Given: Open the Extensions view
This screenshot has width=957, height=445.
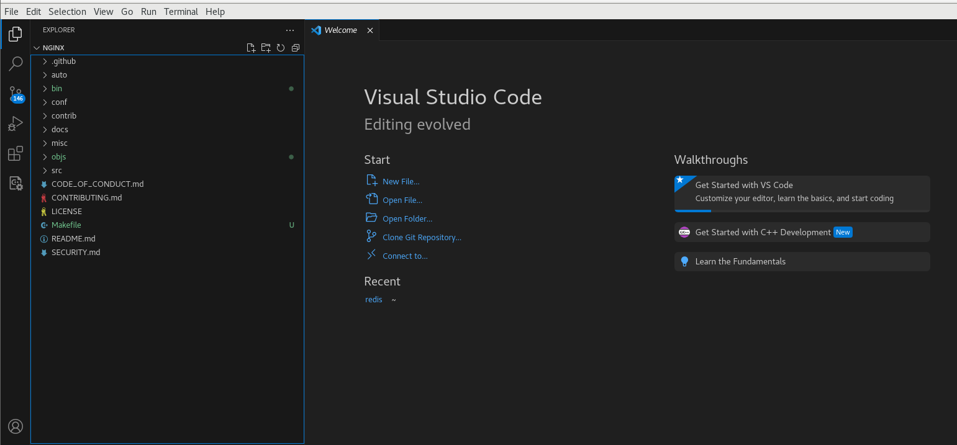Looking at the screenshot, I should [x=16, y=153].
